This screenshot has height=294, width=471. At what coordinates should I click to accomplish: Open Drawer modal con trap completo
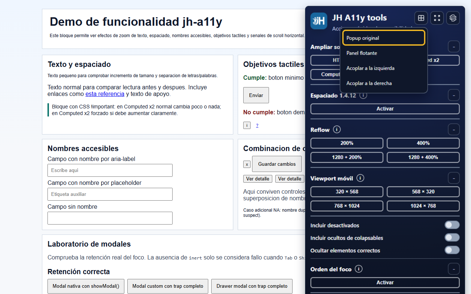click(x=252, y=286)
